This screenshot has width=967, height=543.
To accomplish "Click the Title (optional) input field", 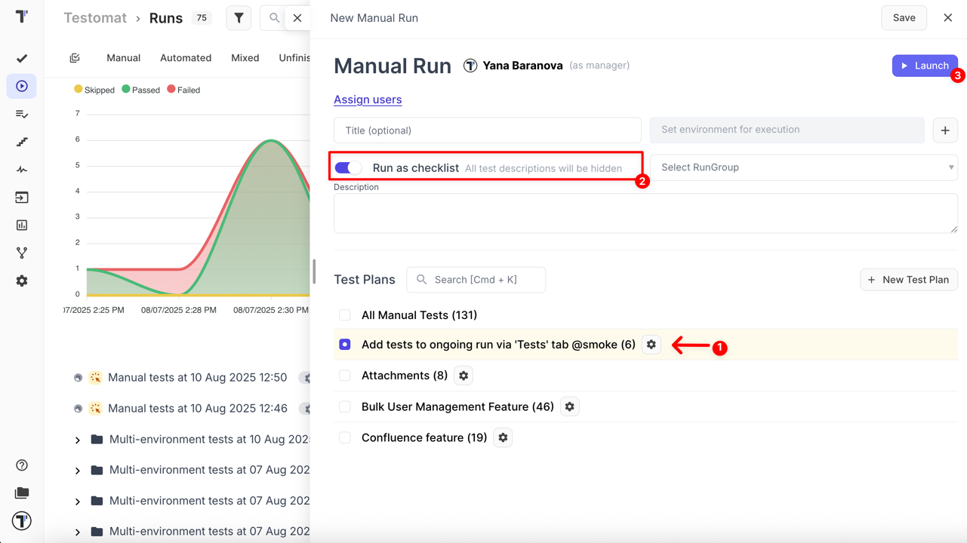I will point(487,130).
